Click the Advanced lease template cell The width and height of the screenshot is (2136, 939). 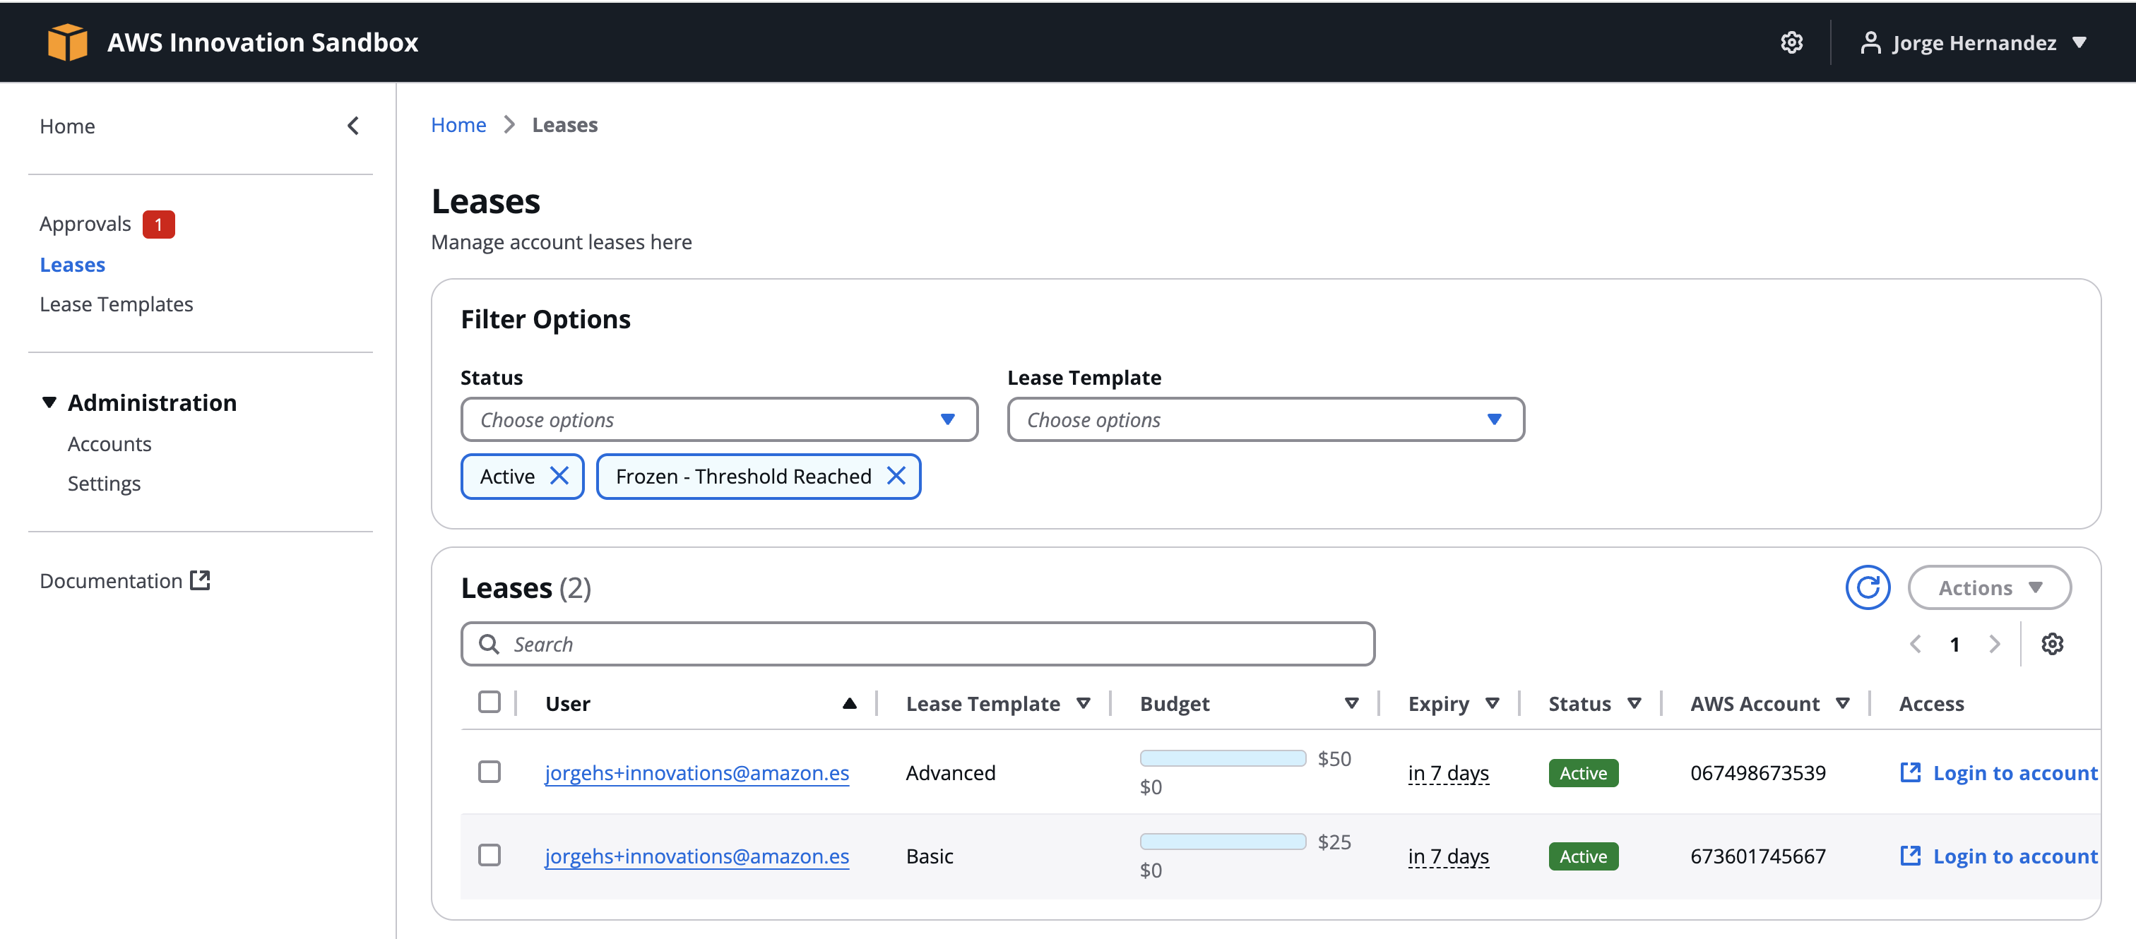(950, 772)
